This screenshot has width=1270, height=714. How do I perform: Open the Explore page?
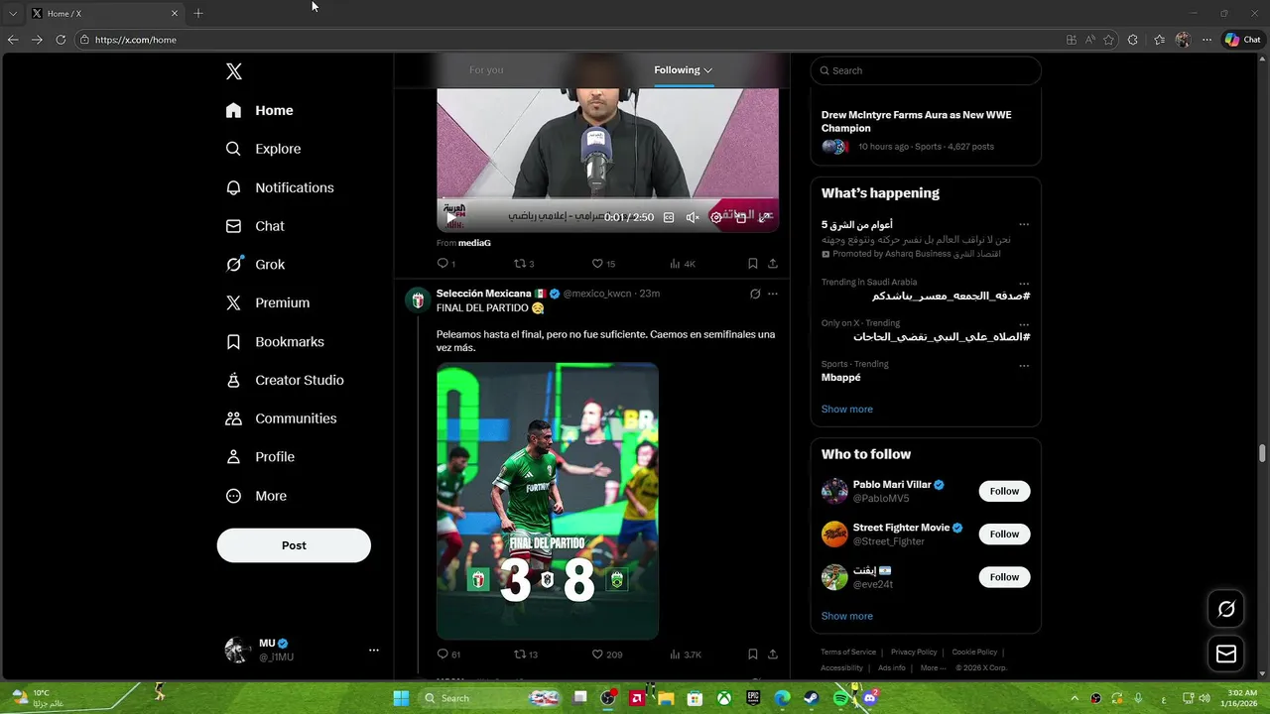click(x=264, y=149)
